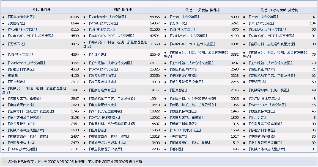The width and height of the screenshot is (318, 167).
Task: Select the reply count 54956
Action: 155,17
